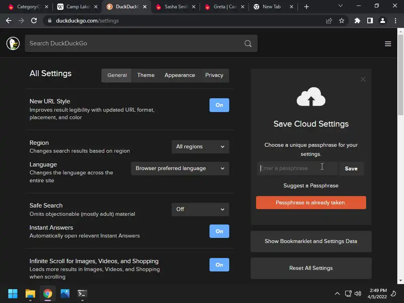Open the Windows Start menu
This screenshot has width=404, height=303.
[x=13, y=294]
